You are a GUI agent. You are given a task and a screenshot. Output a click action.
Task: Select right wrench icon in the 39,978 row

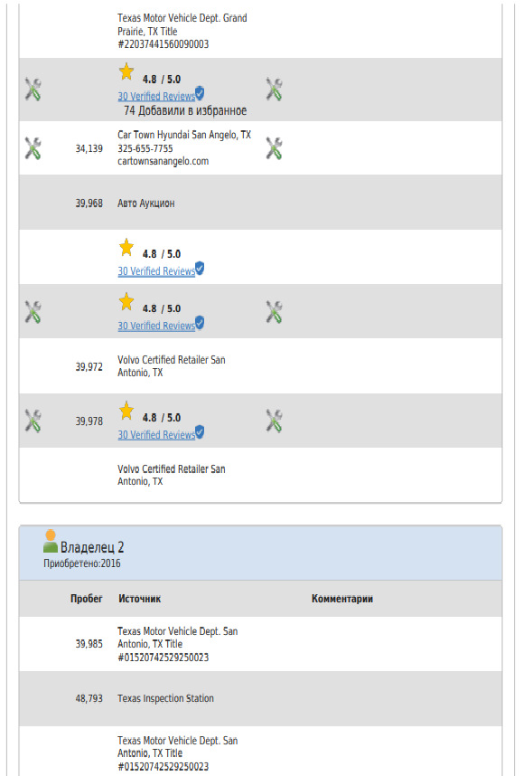point(274,421)
